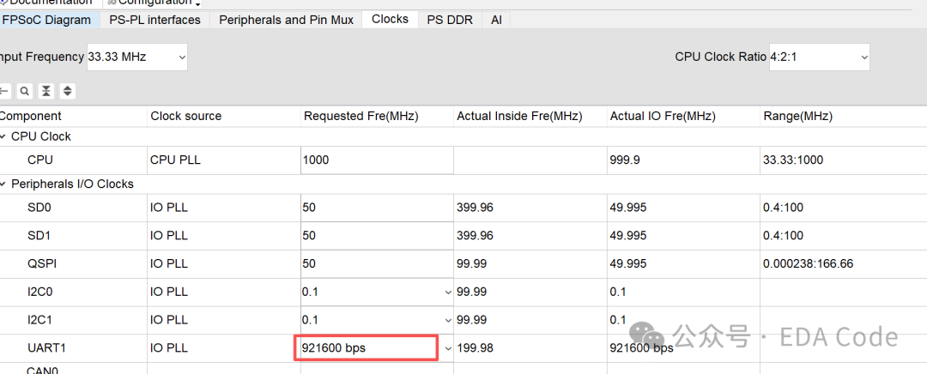Select the CPU row in Component column

pyautogui.click(x=41, y=160)
